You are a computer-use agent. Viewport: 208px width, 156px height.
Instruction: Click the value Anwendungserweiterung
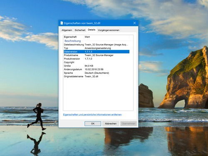(98, 48)
